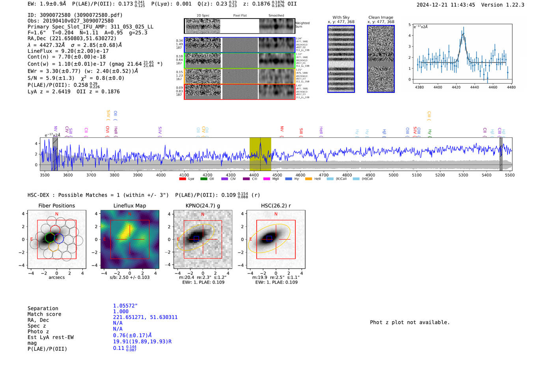
Task: Click the gray shaded band near 5460 Å
Action: coord(501,154)
